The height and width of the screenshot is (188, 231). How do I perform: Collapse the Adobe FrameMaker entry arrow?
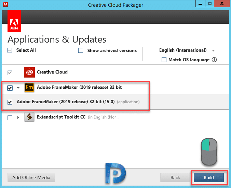(x=18, y=88)
